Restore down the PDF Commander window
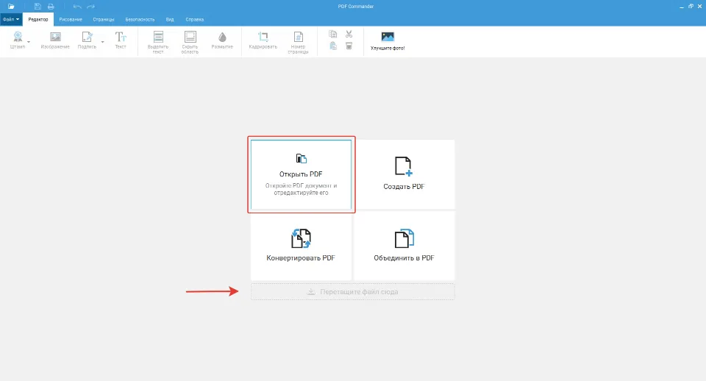 [691, 7]
